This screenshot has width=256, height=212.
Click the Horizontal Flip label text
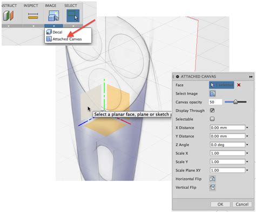(x=188, y=179)
